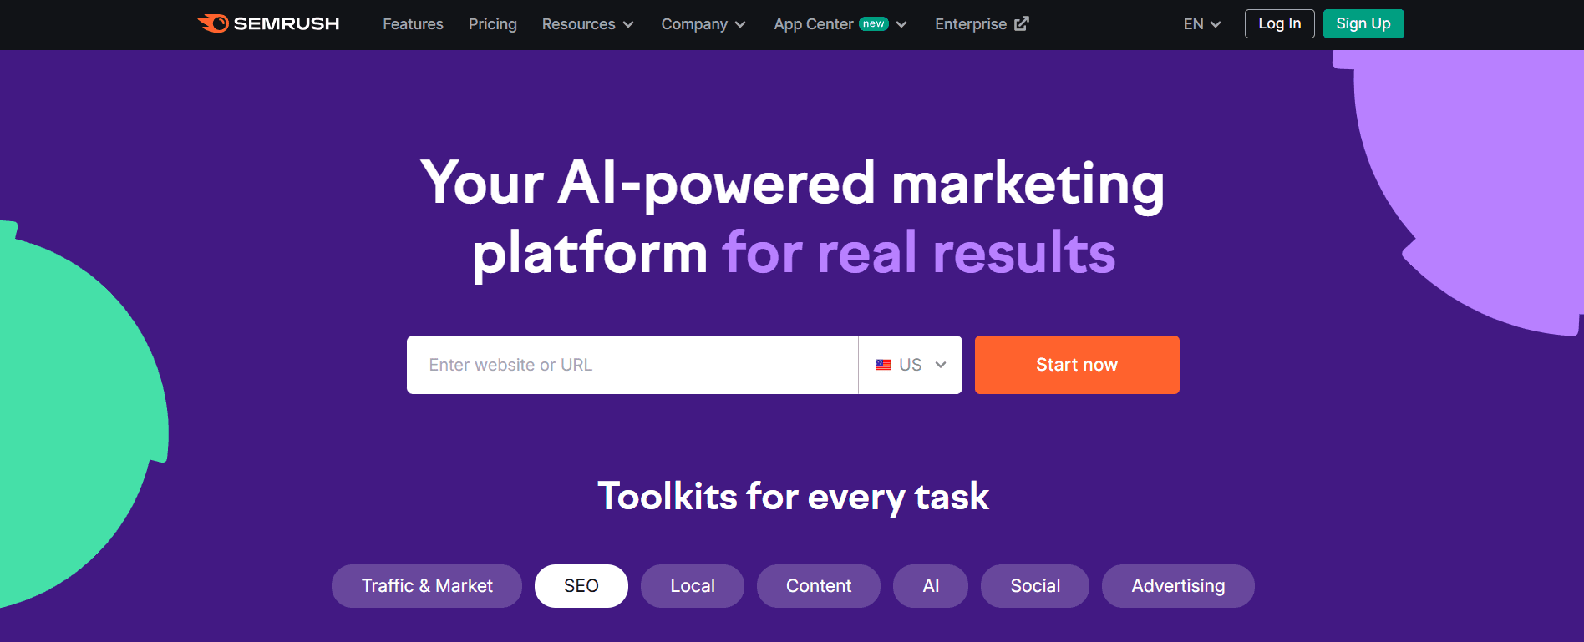Select the Advertising toolkit pill

[1178, 586]
